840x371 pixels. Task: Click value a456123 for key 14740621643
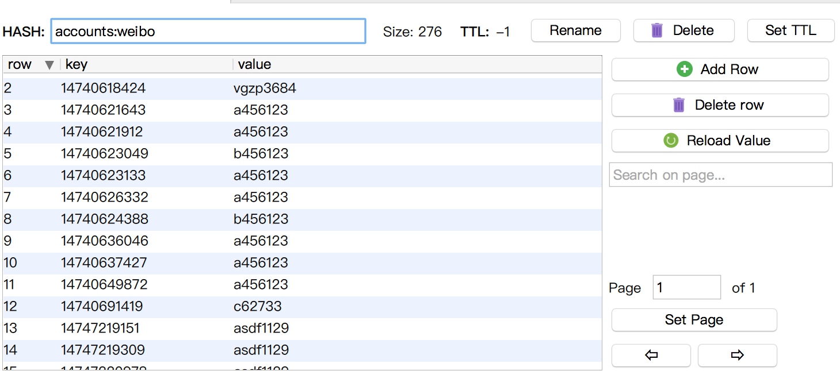click(x=261, y=110)
